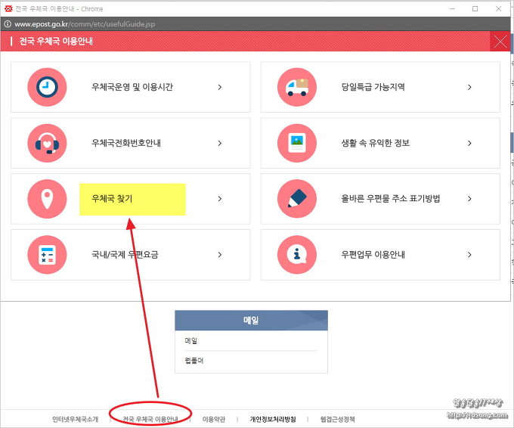Expand the chevron next to 우체국운영 및 이용시간

(x=220, y=87)
